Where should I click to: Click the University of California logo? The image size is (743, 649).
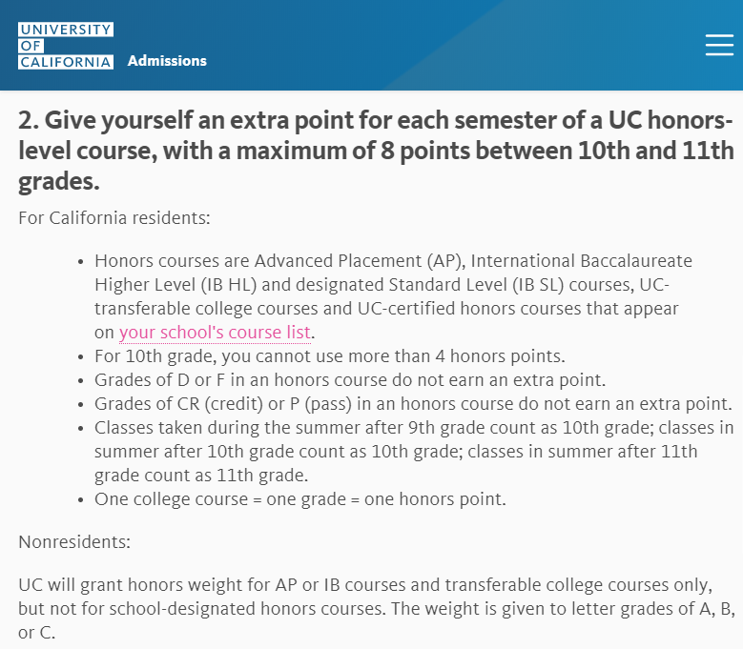(x=66, y=46)
